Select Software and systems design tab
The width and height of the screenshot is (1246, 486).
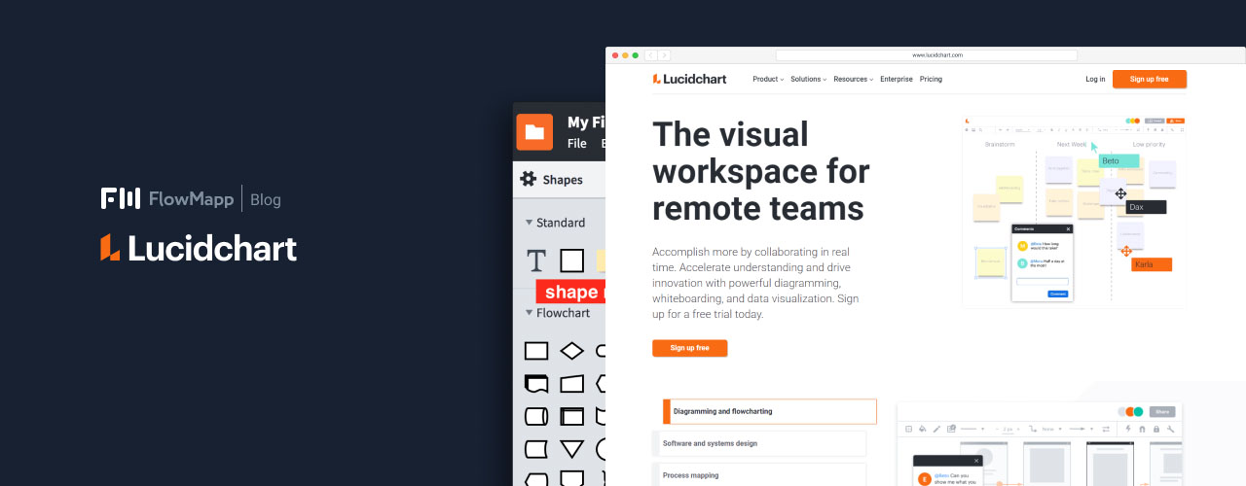759,443
